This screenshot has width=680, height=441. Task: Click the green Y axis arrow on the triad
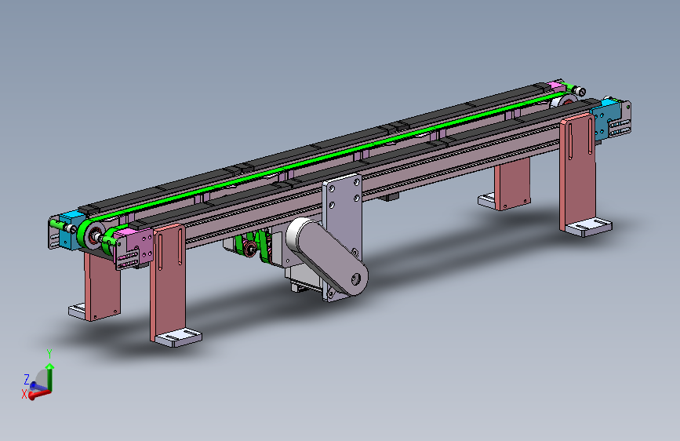click(50, 376)
